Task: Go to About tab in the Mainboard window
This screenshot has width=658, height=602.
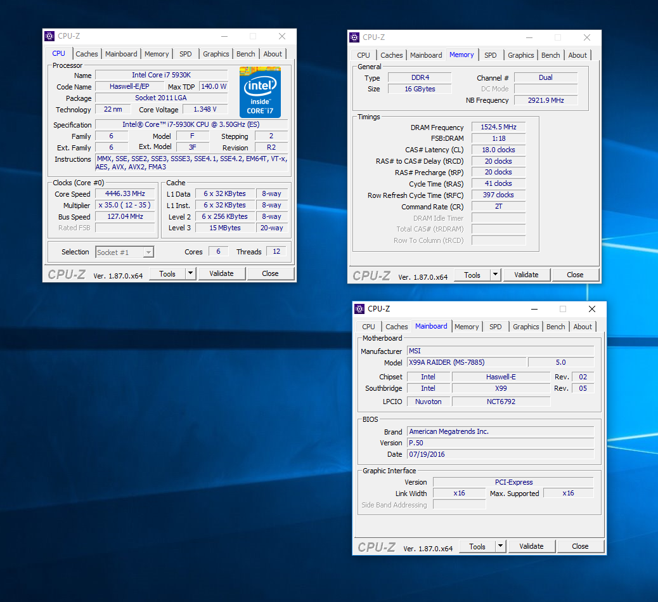Action: [x=583, y=327]
